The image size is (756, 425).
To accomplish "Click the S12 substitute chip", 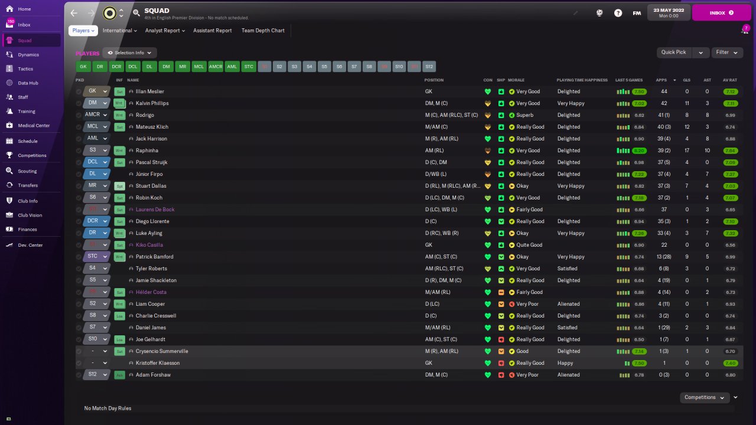I will pos(429,67).
